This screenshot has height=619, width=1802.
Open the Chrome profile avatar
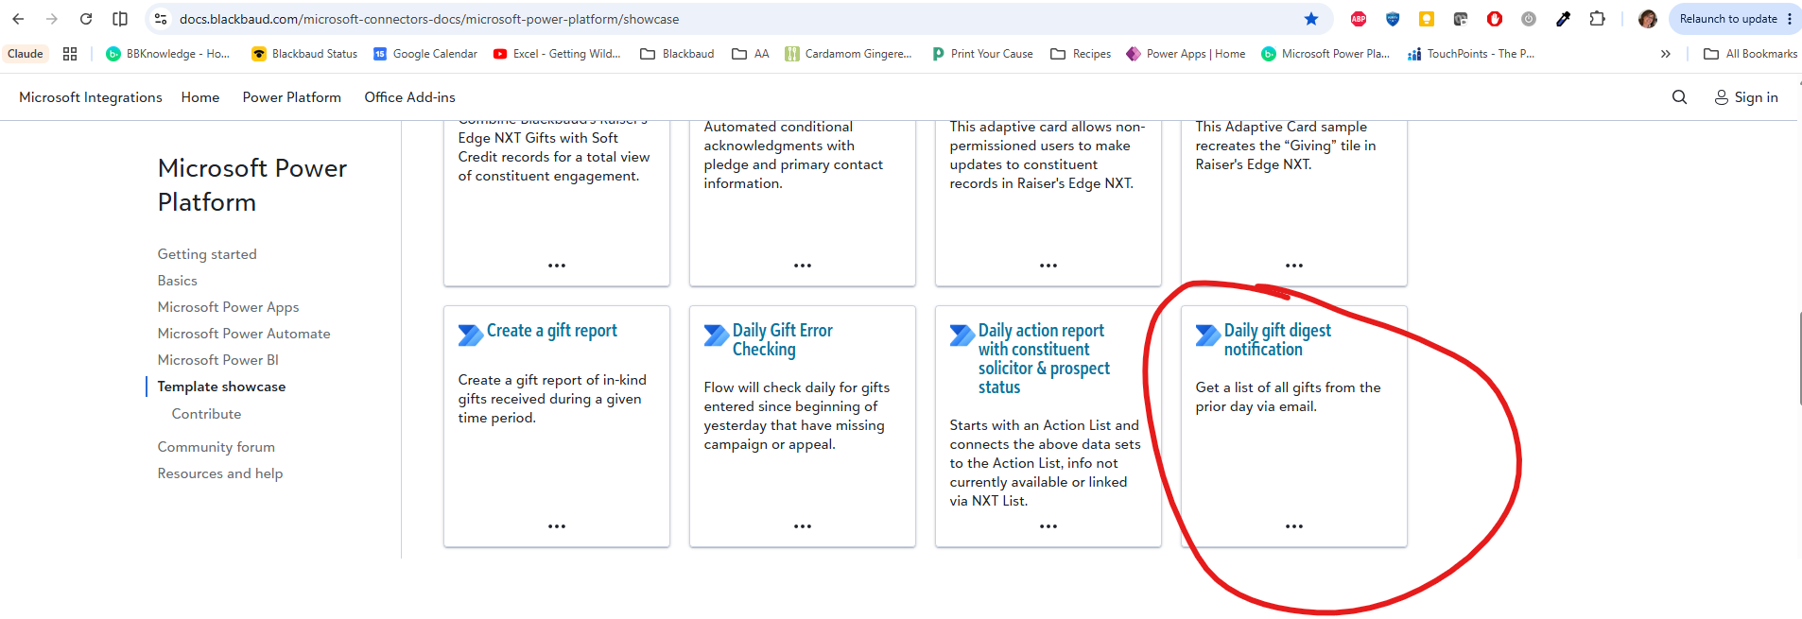[1648, 19]
